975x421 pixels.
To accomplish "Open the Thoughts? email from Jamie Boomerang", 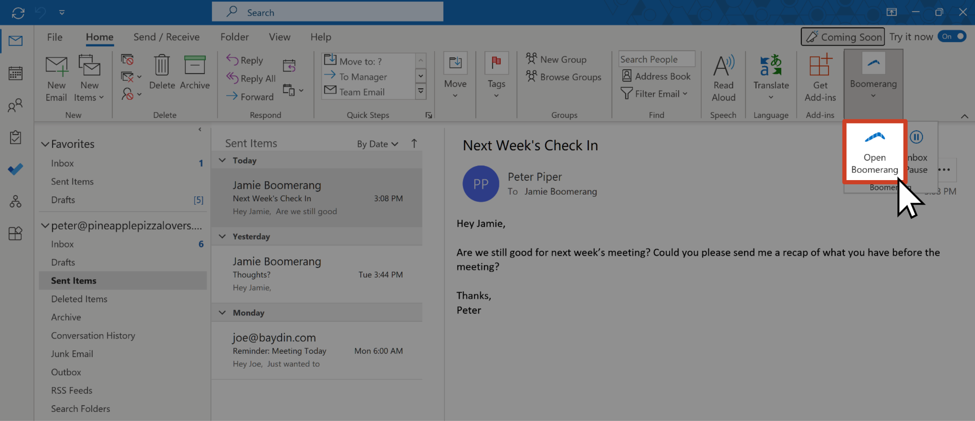I will (317, 274).
